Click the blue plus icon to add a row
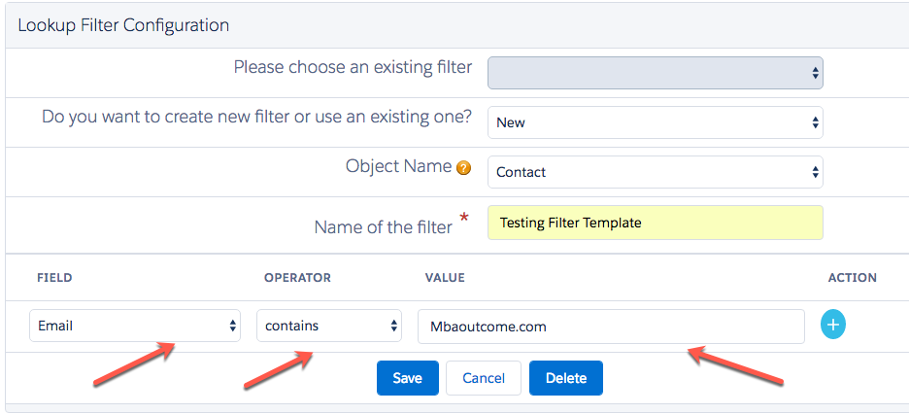 [x=833, y=326]
